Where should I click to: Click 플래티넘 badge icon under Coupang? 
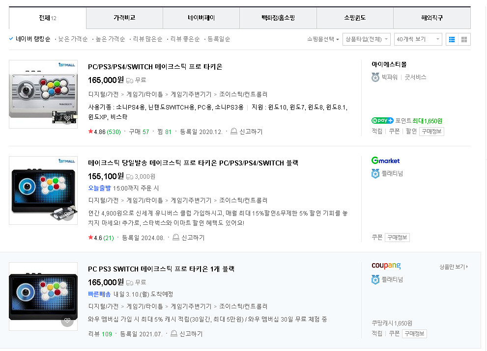point(375,280)
